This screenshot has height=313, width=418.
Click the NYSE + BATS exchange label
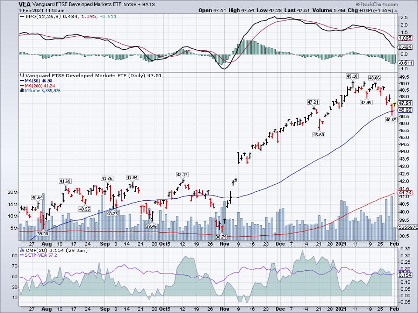click(140, 4)
